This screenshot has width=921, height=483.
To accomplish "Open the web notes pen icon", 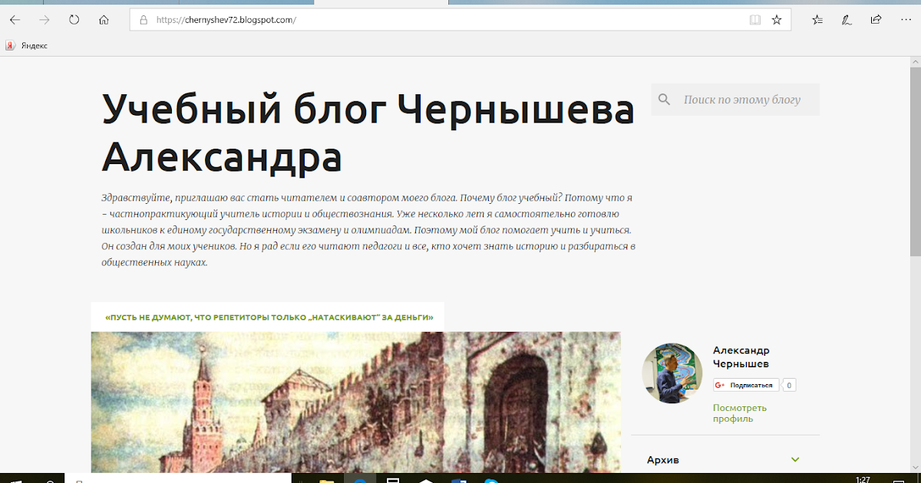I will point(847,20).
